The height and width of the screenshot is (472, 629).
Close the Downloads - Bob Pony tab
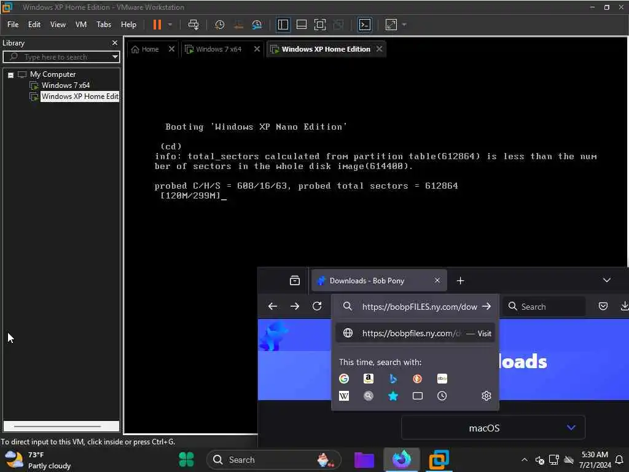click(x=437, y=280)
